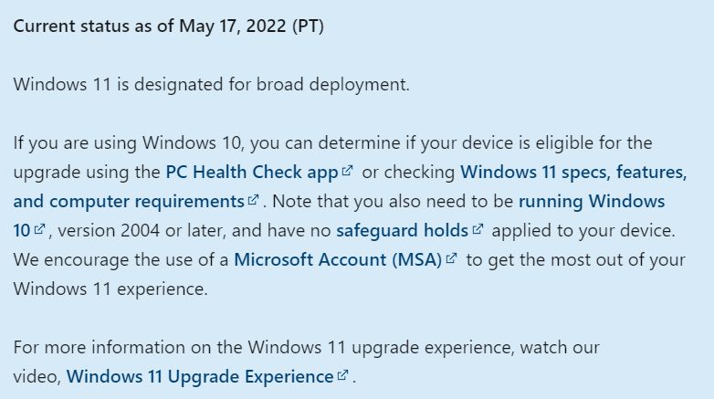Screen dimensions: 714x399
Task: Click the Current status as of May 17 heading
Action: point(168,26)
